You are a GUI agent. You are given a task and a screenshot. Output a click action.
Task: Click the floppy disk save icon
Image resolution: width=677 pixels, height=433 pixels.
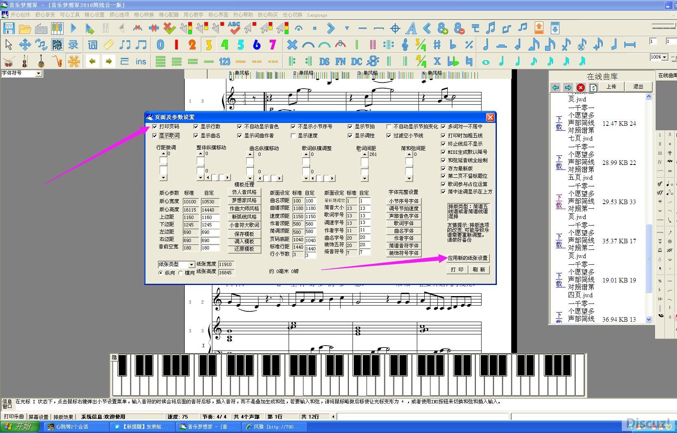pyautogui.click(x=9, y=28)
